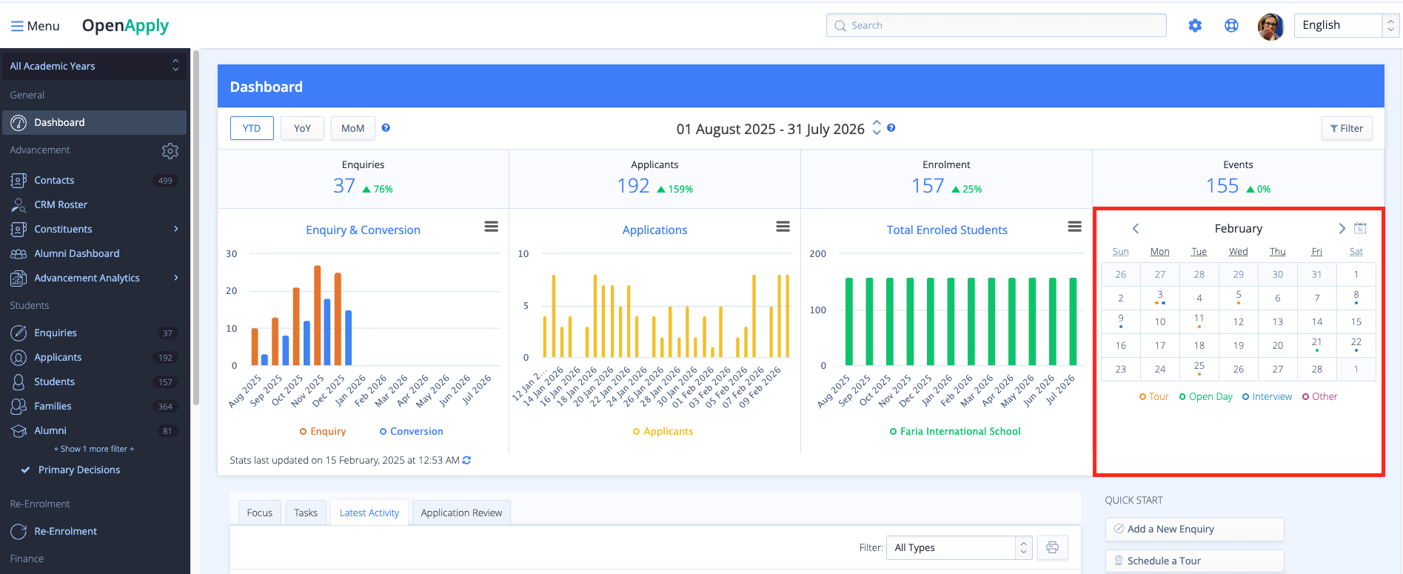
Task: Open the help lifebuoy icon
Action: pyautogui.click(x=1231, y=26)
